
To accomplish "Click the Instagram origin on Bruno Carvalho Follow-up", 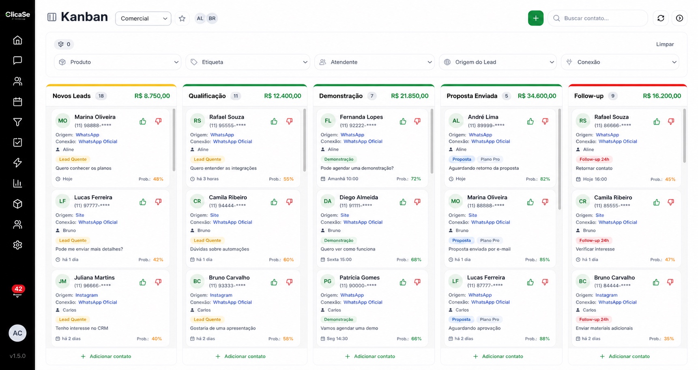I will 606,295.
